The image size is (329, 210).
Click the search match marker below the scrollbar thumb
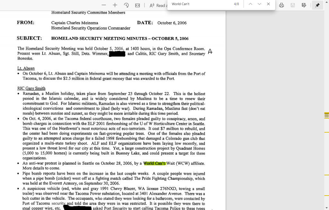click(327, 132)
